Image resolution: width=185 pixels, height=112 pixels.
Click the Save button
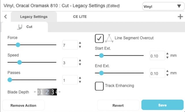[162, 105]
